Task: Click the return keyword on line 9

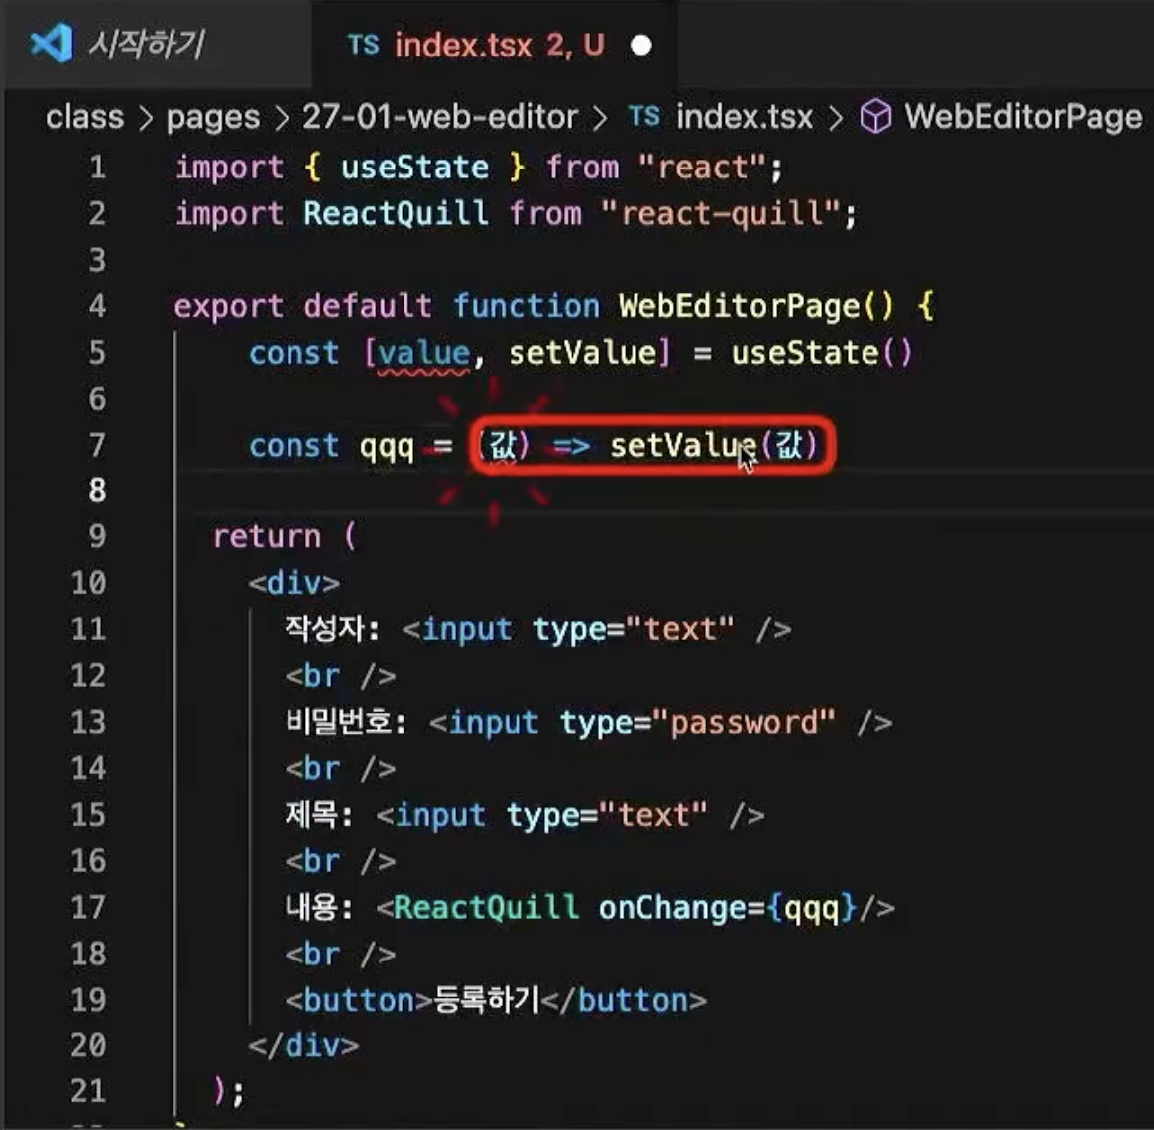Action: pyautogui.click(x=267, y=537)
